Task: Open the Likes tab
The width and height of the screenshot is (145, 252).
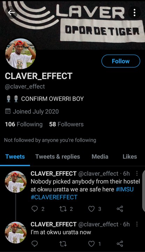Action: [x=130, y=156]
